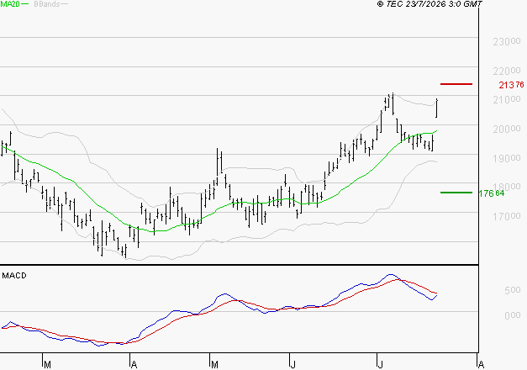
Task: Click the 210.00 price axis label
Action: coord(507,99)
